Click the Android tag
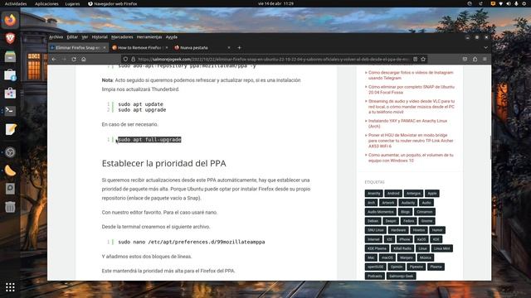 (x=393, y=193)
